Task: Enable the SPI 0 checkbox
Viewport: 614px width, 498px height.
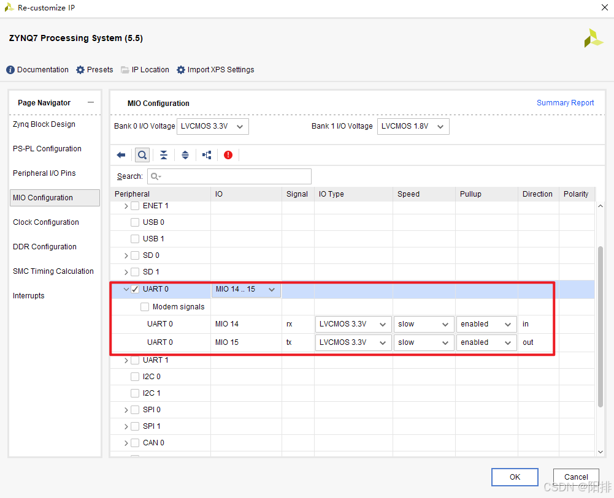Action: (135, 410)
